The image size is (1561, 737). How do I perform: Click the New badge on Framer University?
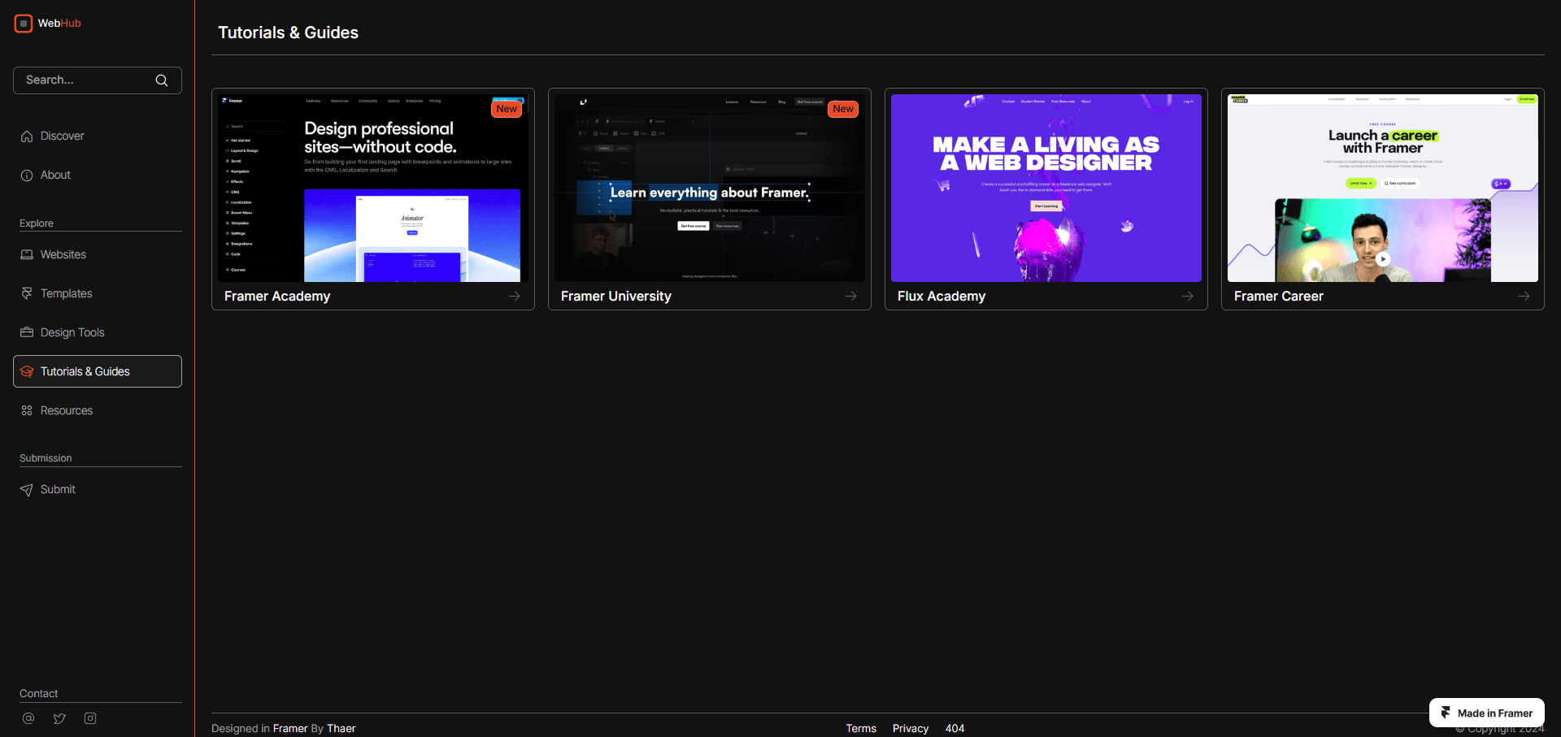843,109
